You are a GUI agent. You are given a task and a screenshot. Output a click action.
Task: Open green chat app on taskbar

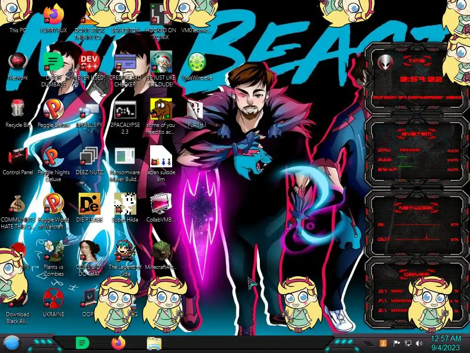82,343
